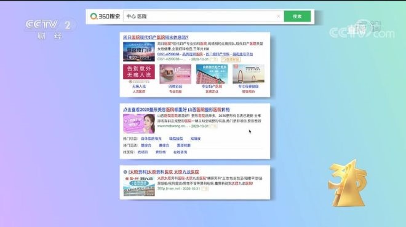Open the 周日医院现代妇产医院 result title

point(156,37)
